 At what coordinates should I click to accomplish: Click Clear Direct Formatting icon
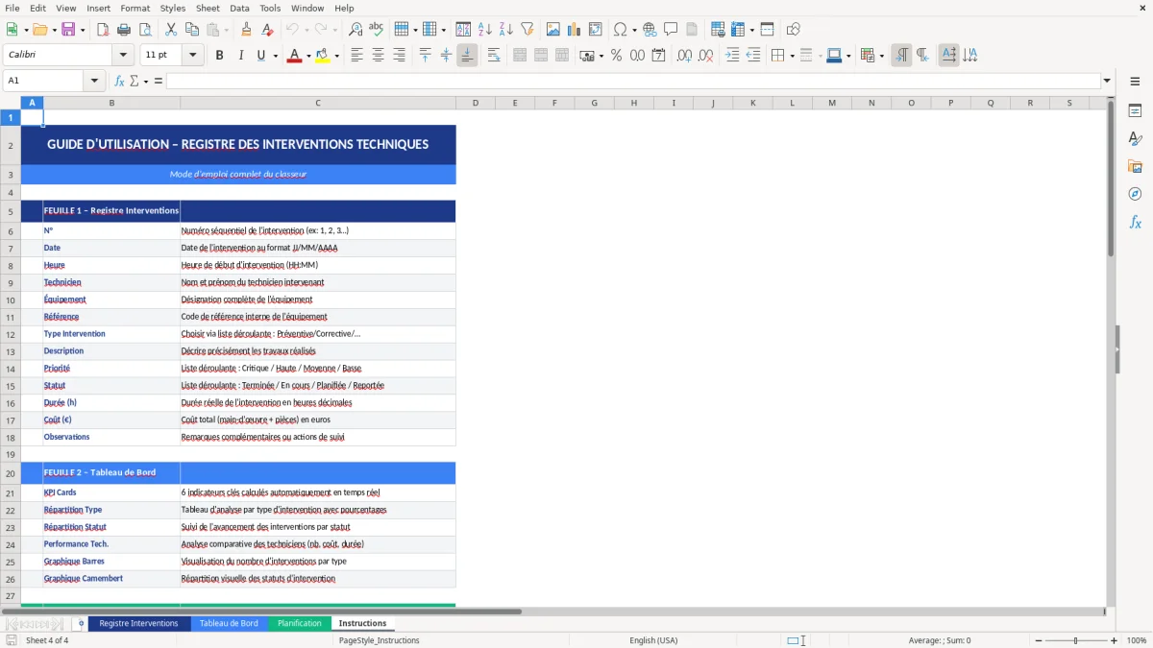[267, 30]
